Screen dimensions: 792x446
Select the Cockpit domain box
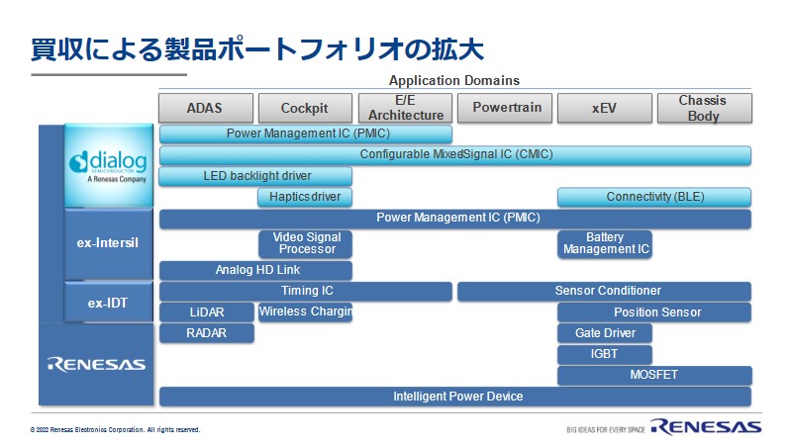(x=305, y=108)
